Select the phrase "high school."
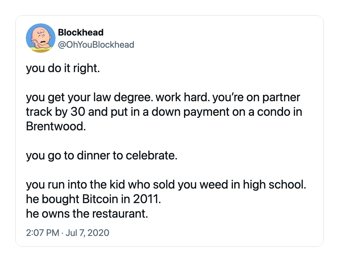The image size is (339, 262). pos(275,185)
